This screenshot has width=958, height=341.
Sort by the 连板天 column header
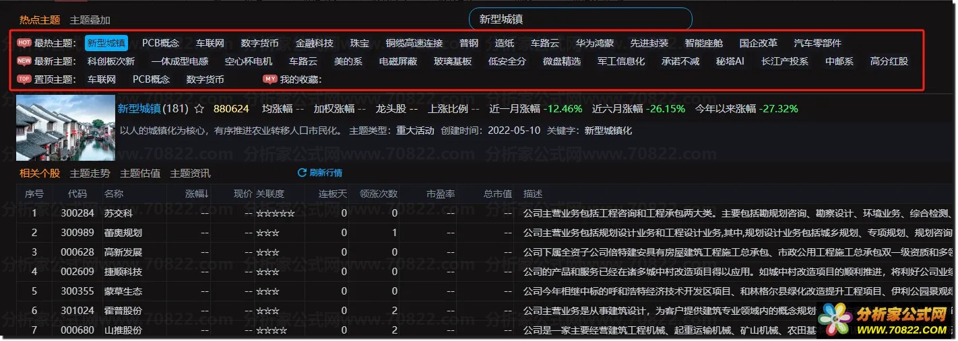(x=333, y=194)
